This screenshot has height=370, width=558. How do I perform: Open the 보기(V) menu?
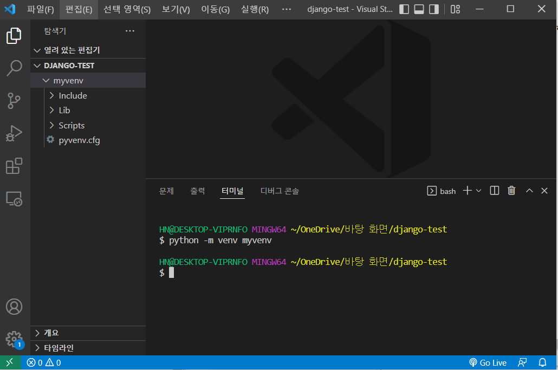[x=176, y=9]
